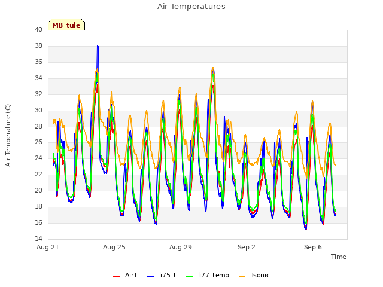Click the 36 y-axis tick label

(x=38, y=62)
